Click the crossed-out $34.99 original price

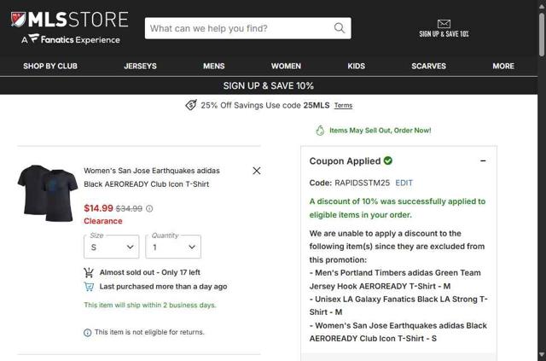pos(129,209)
